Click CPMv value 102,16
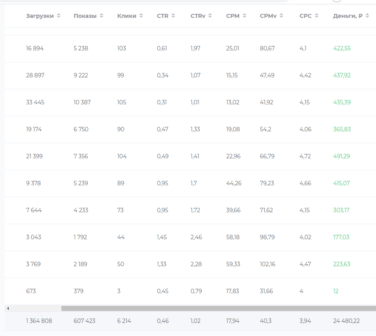 (x=267, y=264)
